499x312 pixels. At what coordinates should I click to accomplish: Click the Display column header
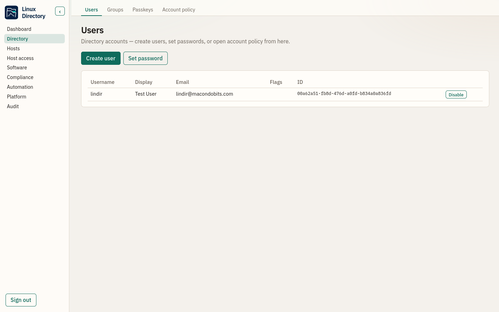point(144,82)
